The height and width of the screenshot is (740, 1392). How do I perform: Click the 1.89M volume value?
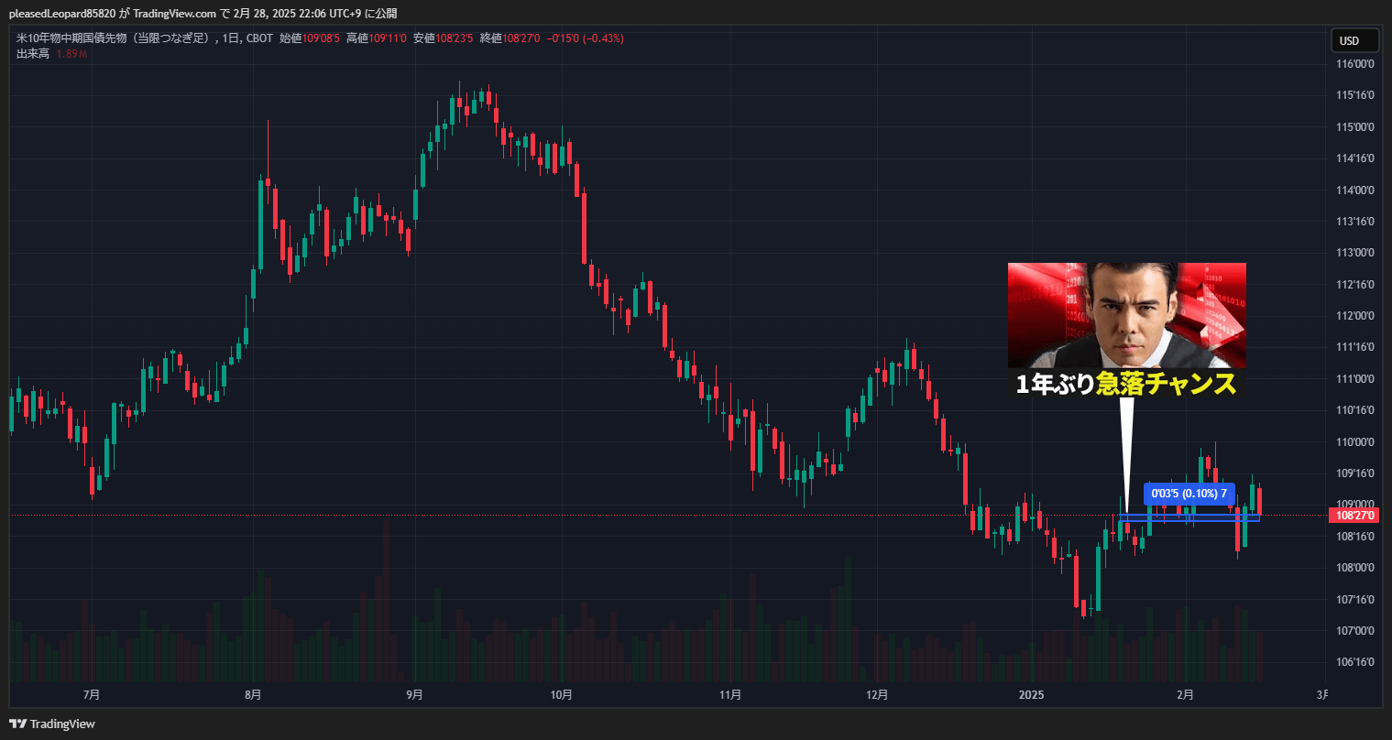[71, 54]
